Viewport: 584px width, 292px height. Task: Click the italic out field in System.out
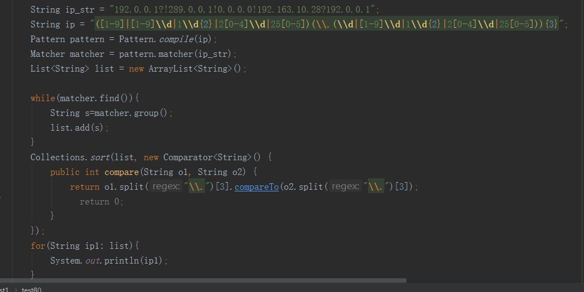click(x=93, y=261)
